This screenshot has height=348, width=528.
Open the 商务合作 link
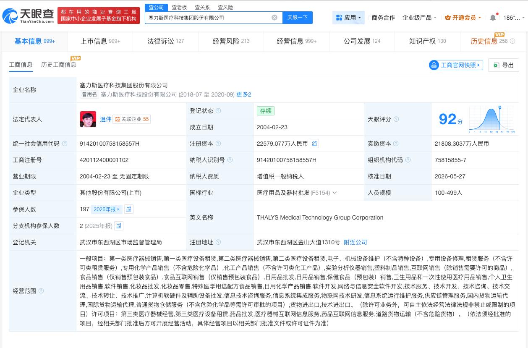point(383,18)
